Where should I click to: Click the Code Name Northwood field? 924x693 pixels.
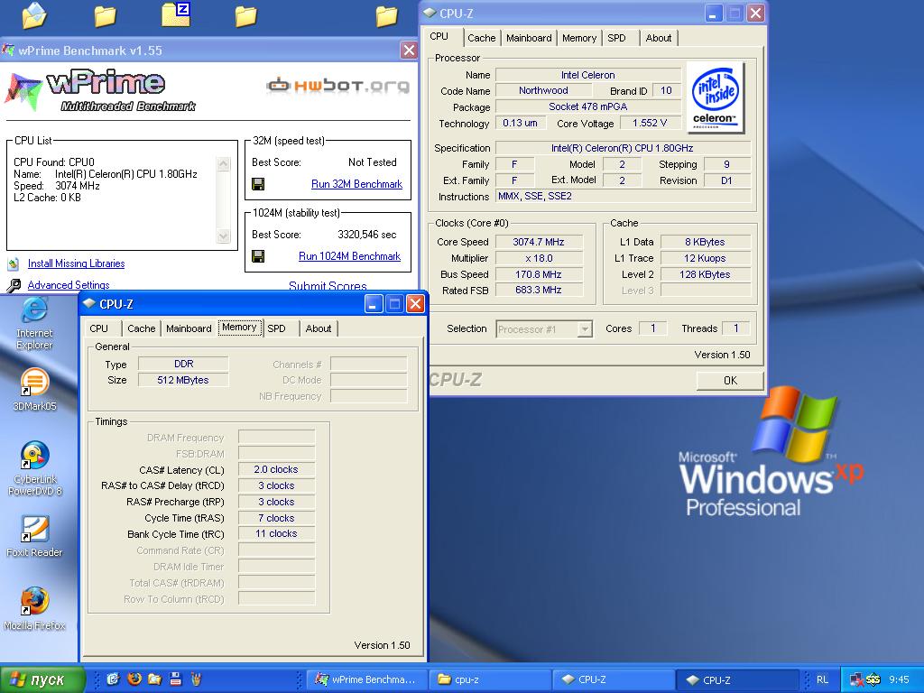pyautogui.click(x=543, y=90)
